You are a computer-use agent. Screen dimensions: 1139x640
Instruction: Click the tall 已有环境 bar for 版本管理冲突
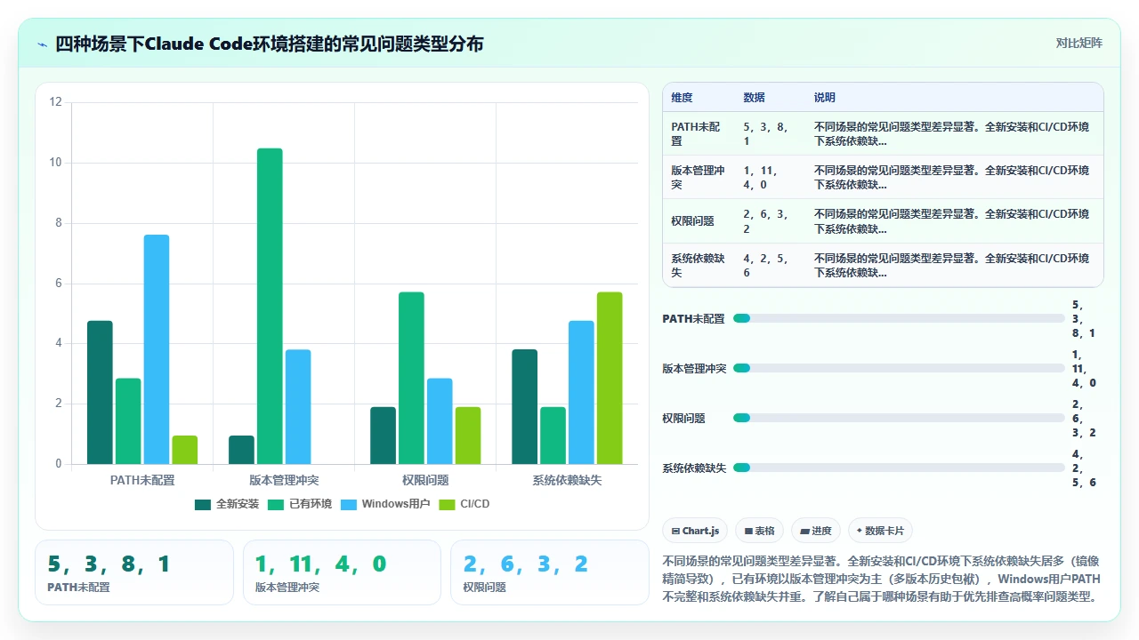pos(270,306)
